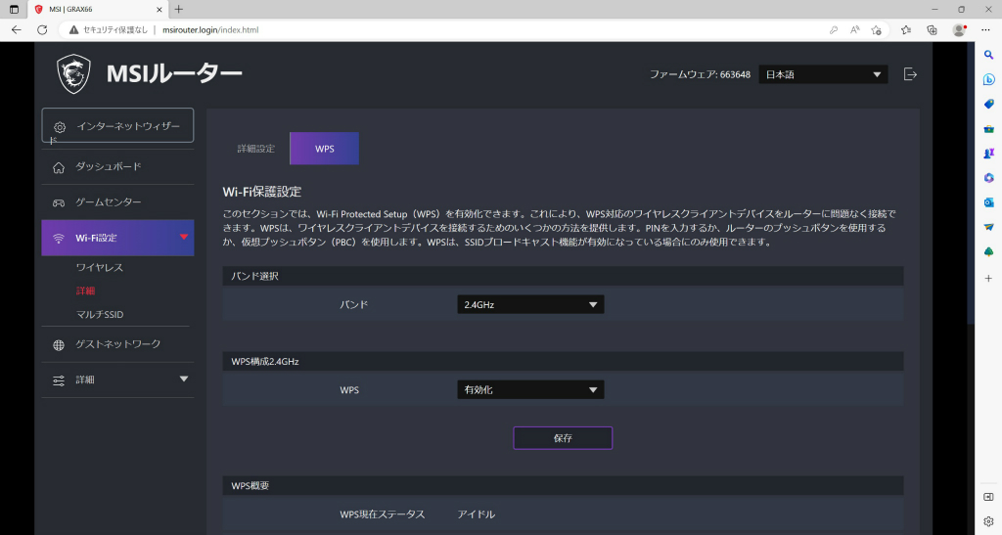Click the logout icon beside language selector
This screenshot has height=535, width=1002.
click(910, 74)
